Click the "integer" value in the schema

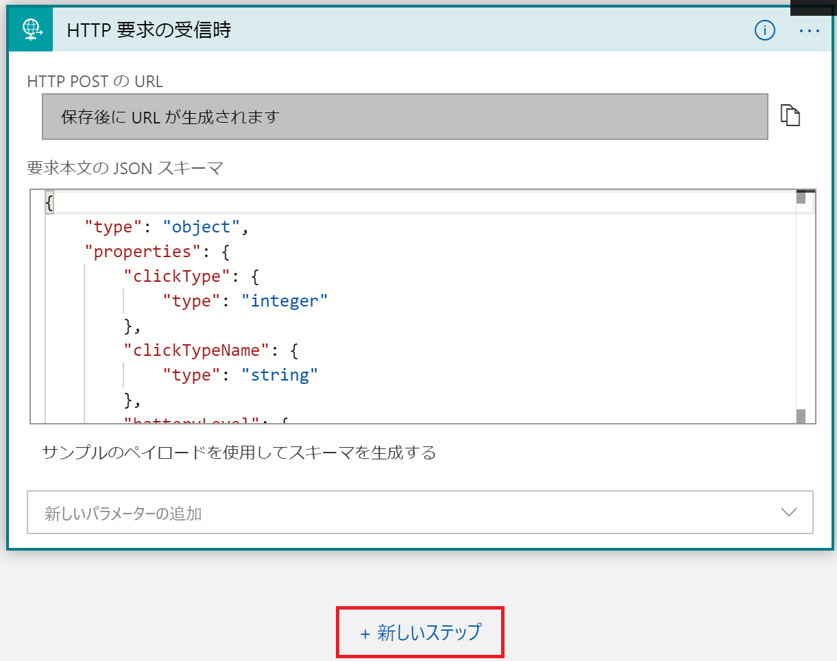(x=284, y=301)
